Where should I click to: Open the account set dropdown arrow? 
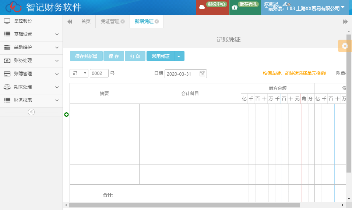pyautogui.click(x=343, y=7)
